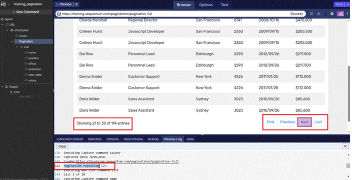Open the three-dot more options menu
The width and height of the screenshot is (352, 180).
[347, 13]
